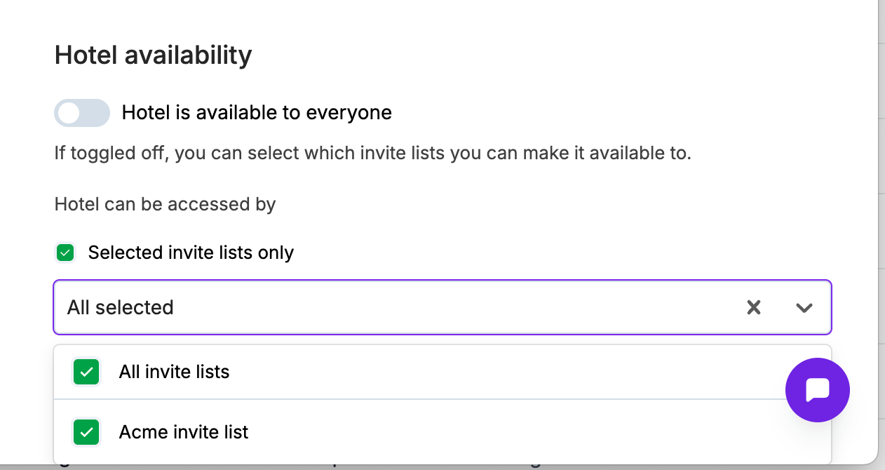Select the All invite lists option text

coord(174,372)
